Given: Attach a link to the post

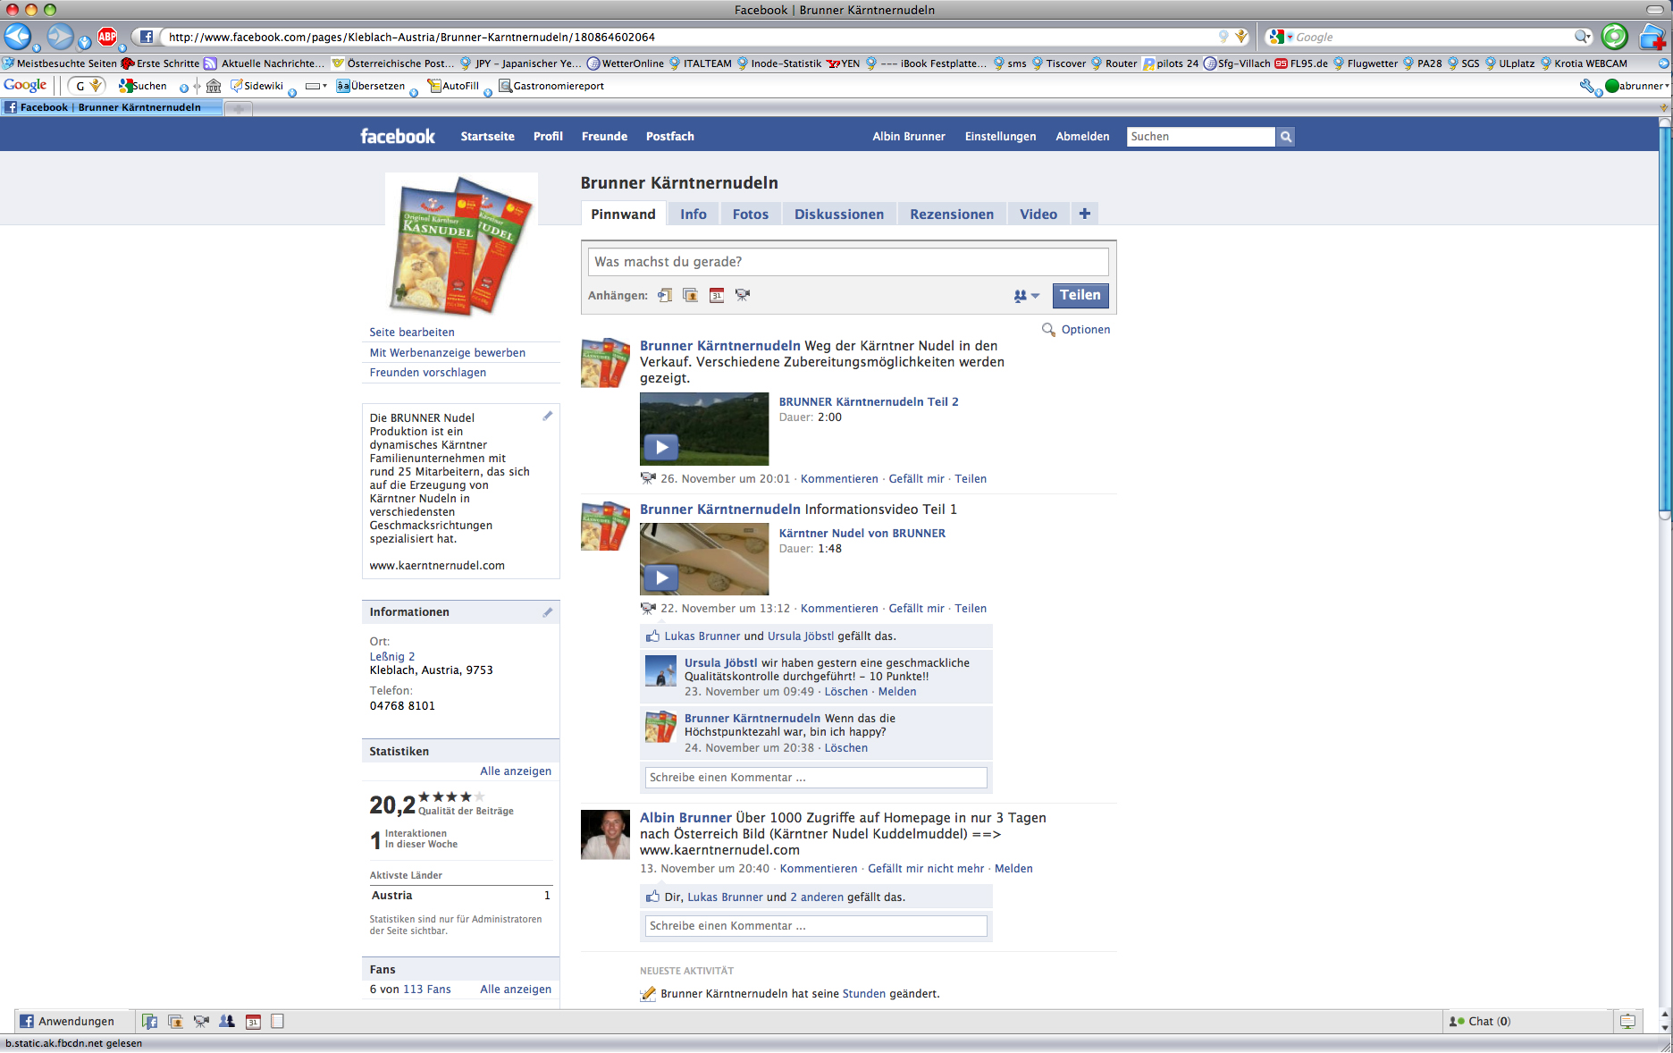Looking at the screenshot, I should tap(665, 296).
